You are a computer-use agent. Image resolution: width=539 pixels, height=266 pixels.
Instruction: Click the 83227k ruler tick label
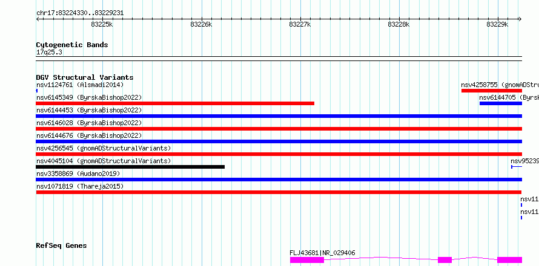pos(300,24)
